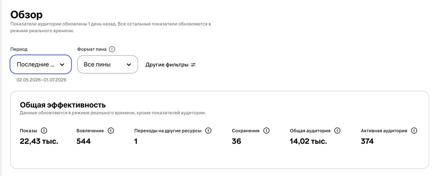Select the 374 Активная аудитория value
The image size is (436, 176).
(367, 141)
